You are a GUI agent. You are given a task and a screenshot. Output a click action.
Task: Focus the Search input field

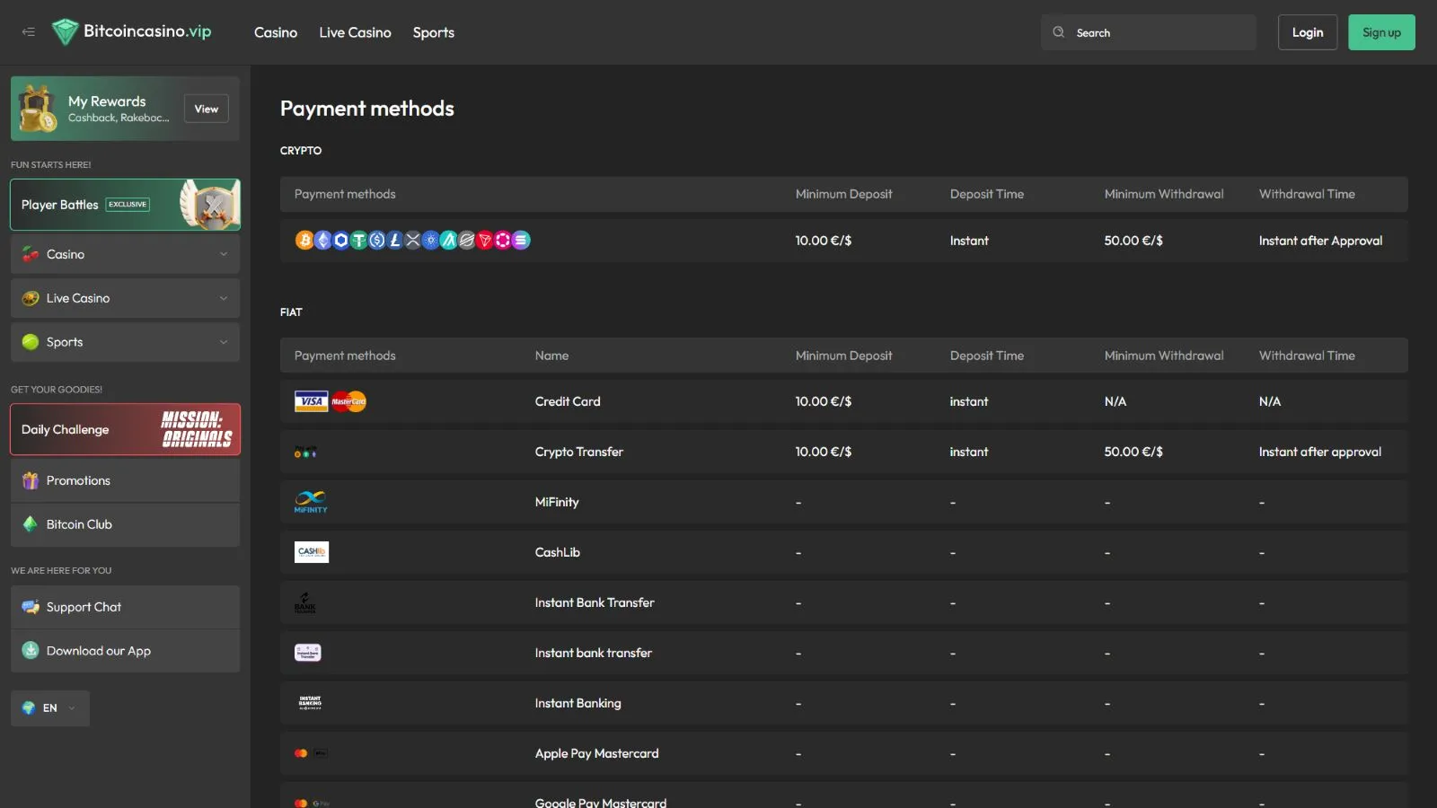pos(1159,32)
